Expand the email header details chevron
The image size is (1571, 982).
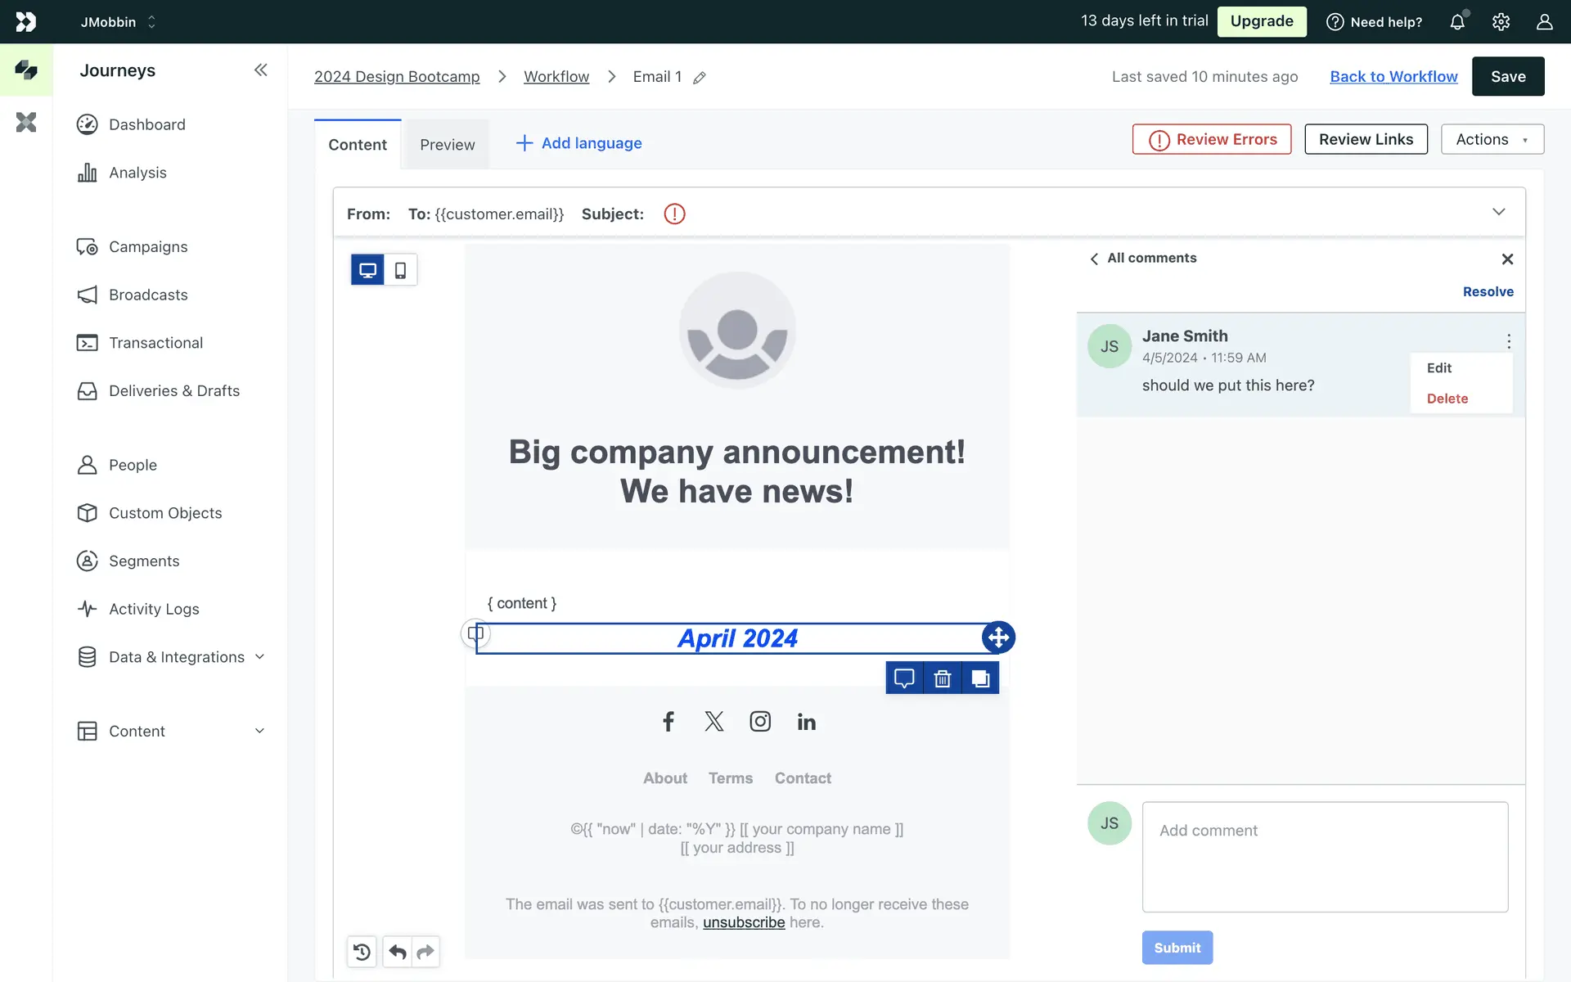1498,212
